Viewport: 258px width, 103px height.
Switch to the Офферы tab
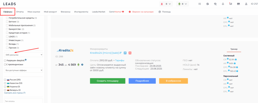point(8,12)
